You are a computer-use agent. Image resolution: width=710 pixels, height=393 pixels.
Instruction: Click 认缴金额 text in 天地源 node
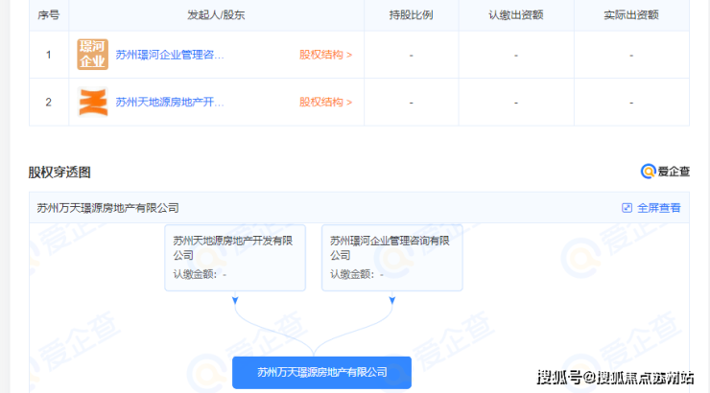pos(200,274)
